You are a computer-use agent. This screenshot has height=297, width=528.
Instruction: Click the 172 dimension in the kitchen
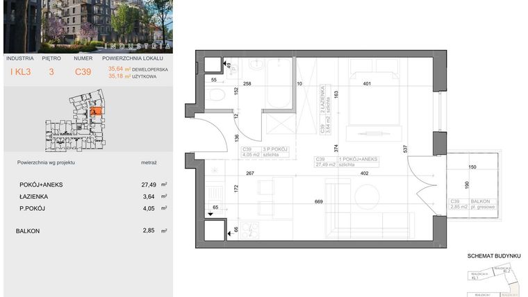(236, 189)
